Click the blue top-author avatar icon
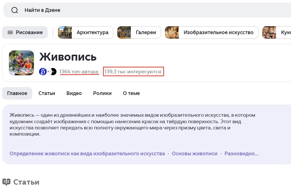The height and width of the screenshot is (186, 291). click(x=42, y=71)
